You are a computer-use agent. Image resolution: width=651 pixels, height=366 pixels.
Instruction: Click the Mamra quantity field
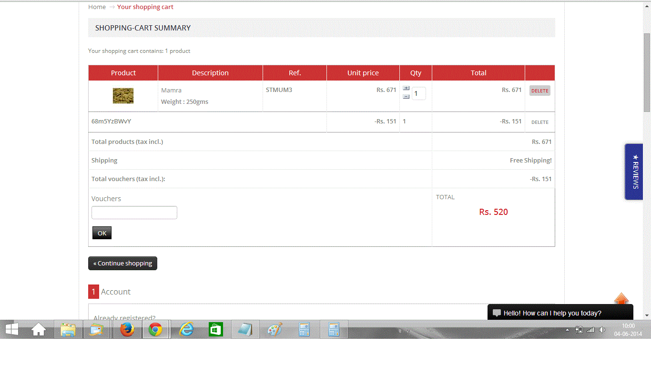coord(418,93)
